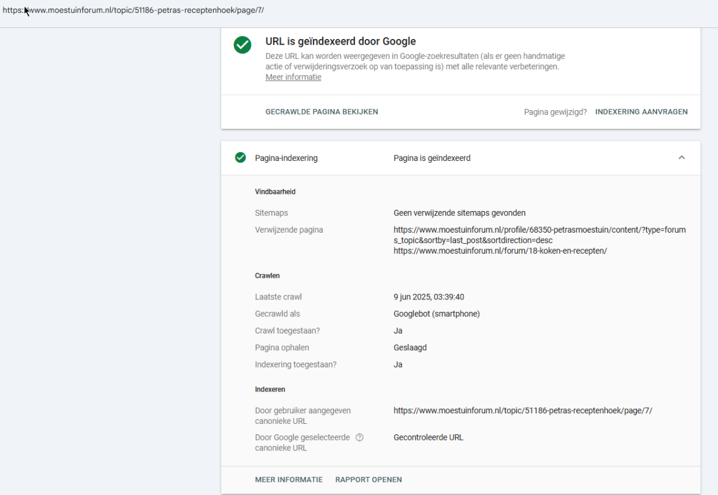Click the large green indexed checkmark icon
This screenshot has width=718, height=495.
pos(242,45)
